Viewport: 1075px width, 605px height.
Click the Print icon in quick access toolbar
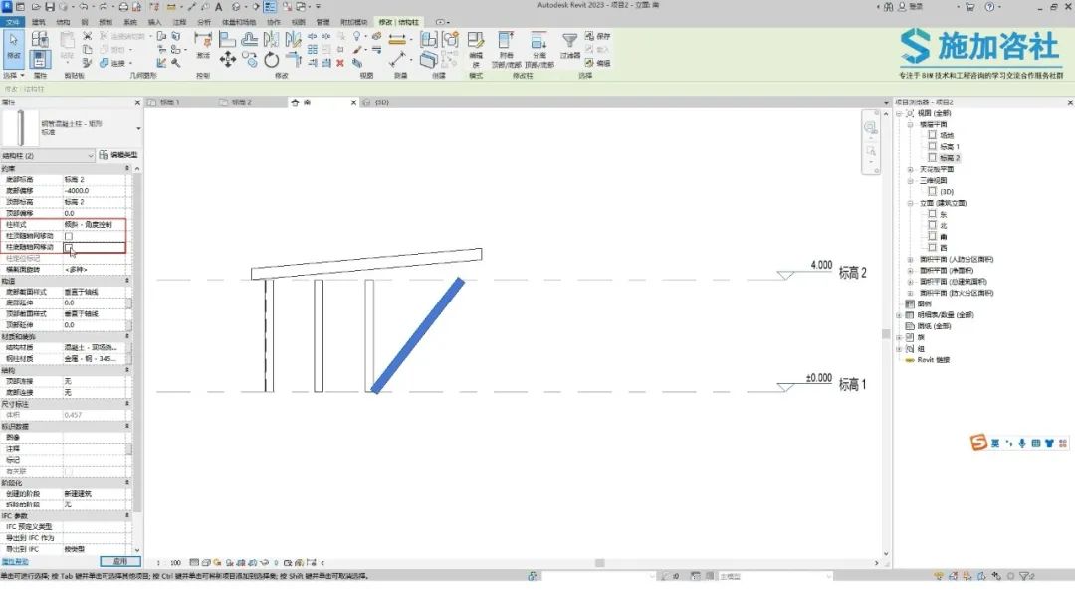123,7
